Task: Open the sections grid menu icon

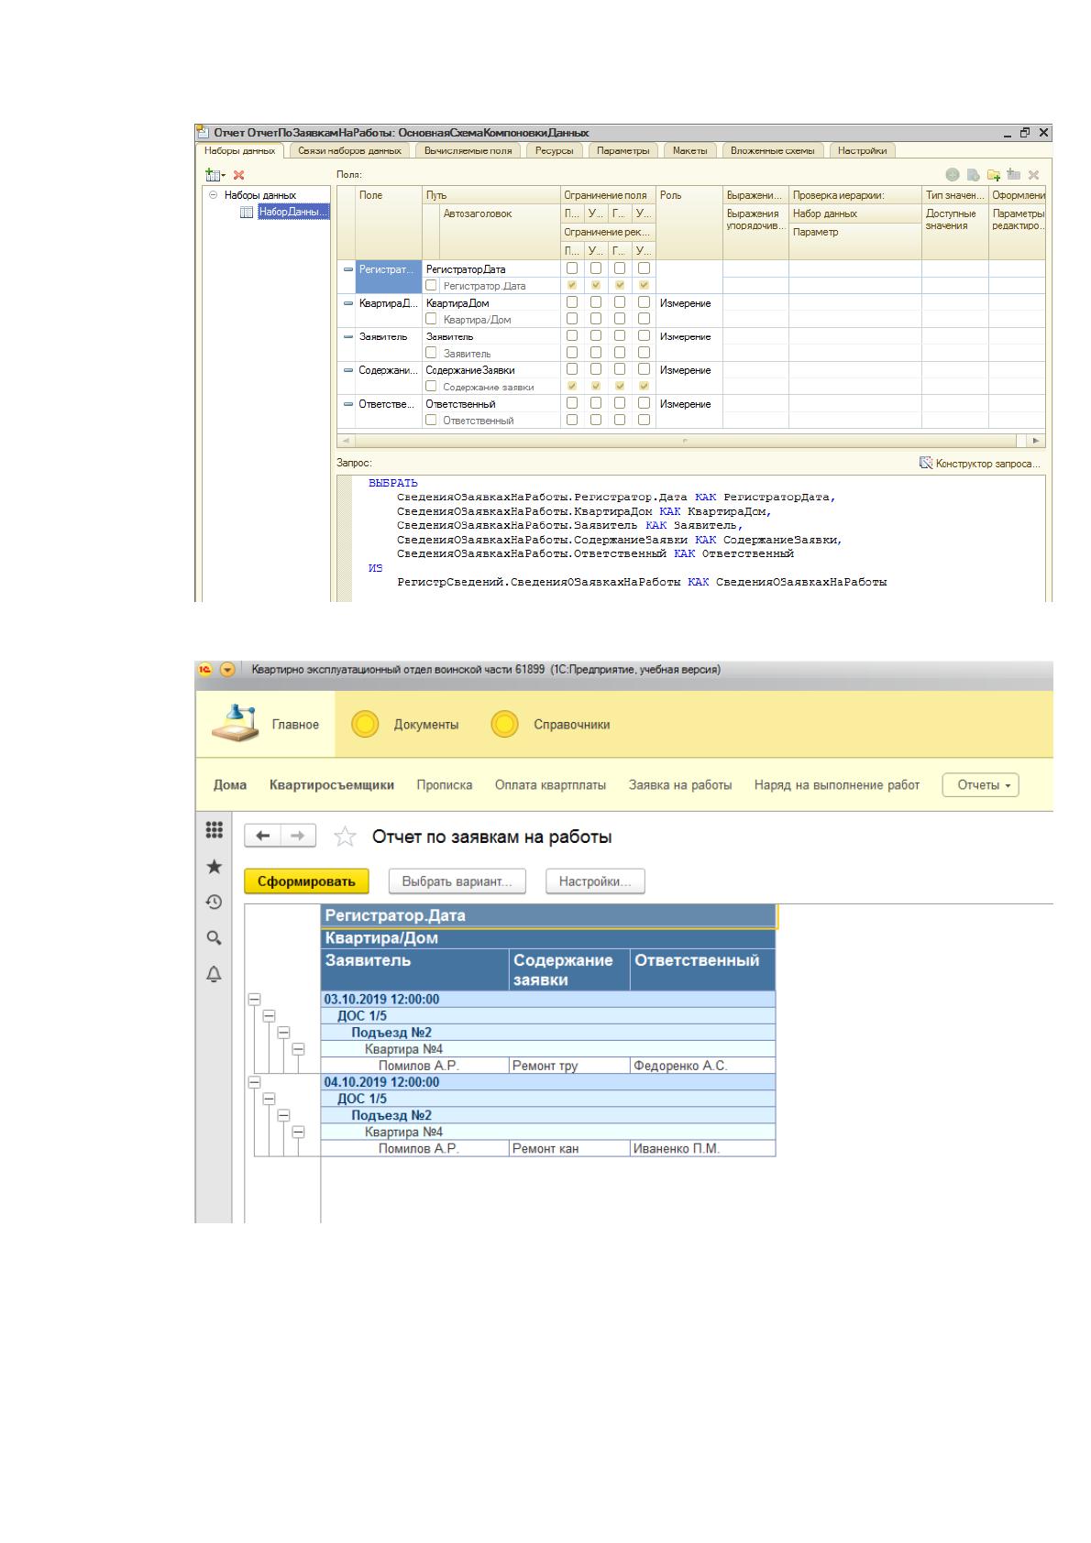Action: [214, 830]
